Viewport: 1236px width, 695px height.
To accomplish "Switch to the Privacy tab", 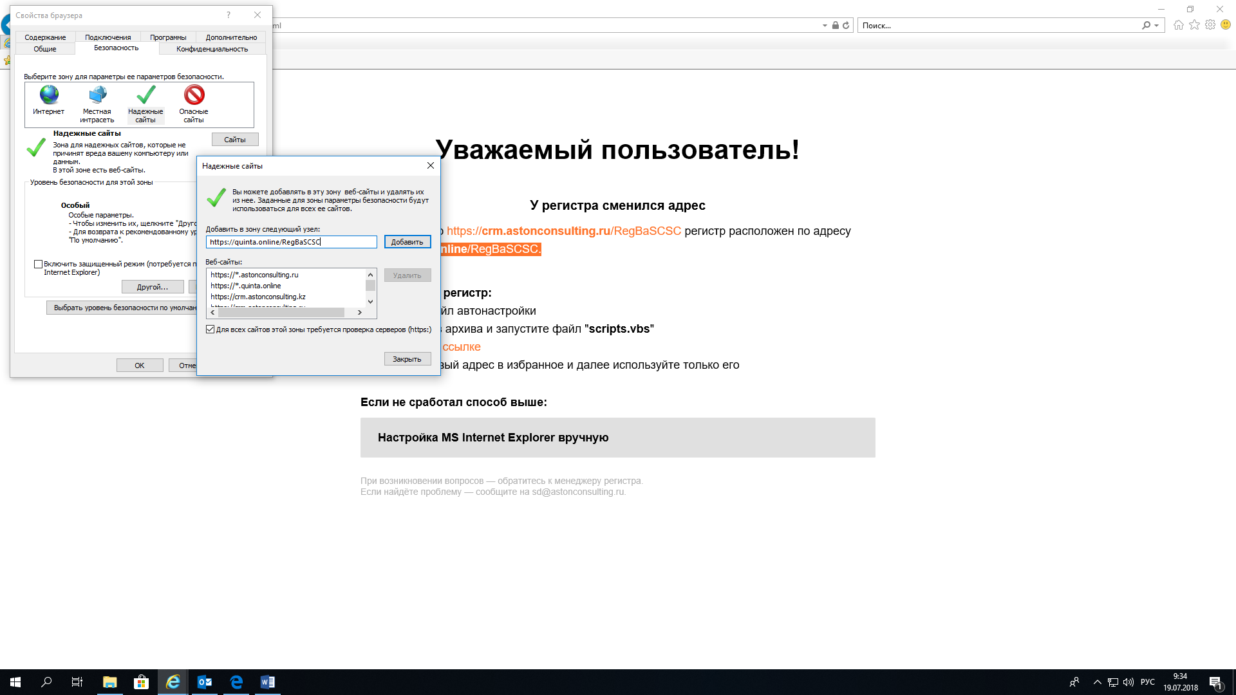I will click(212, 49).
